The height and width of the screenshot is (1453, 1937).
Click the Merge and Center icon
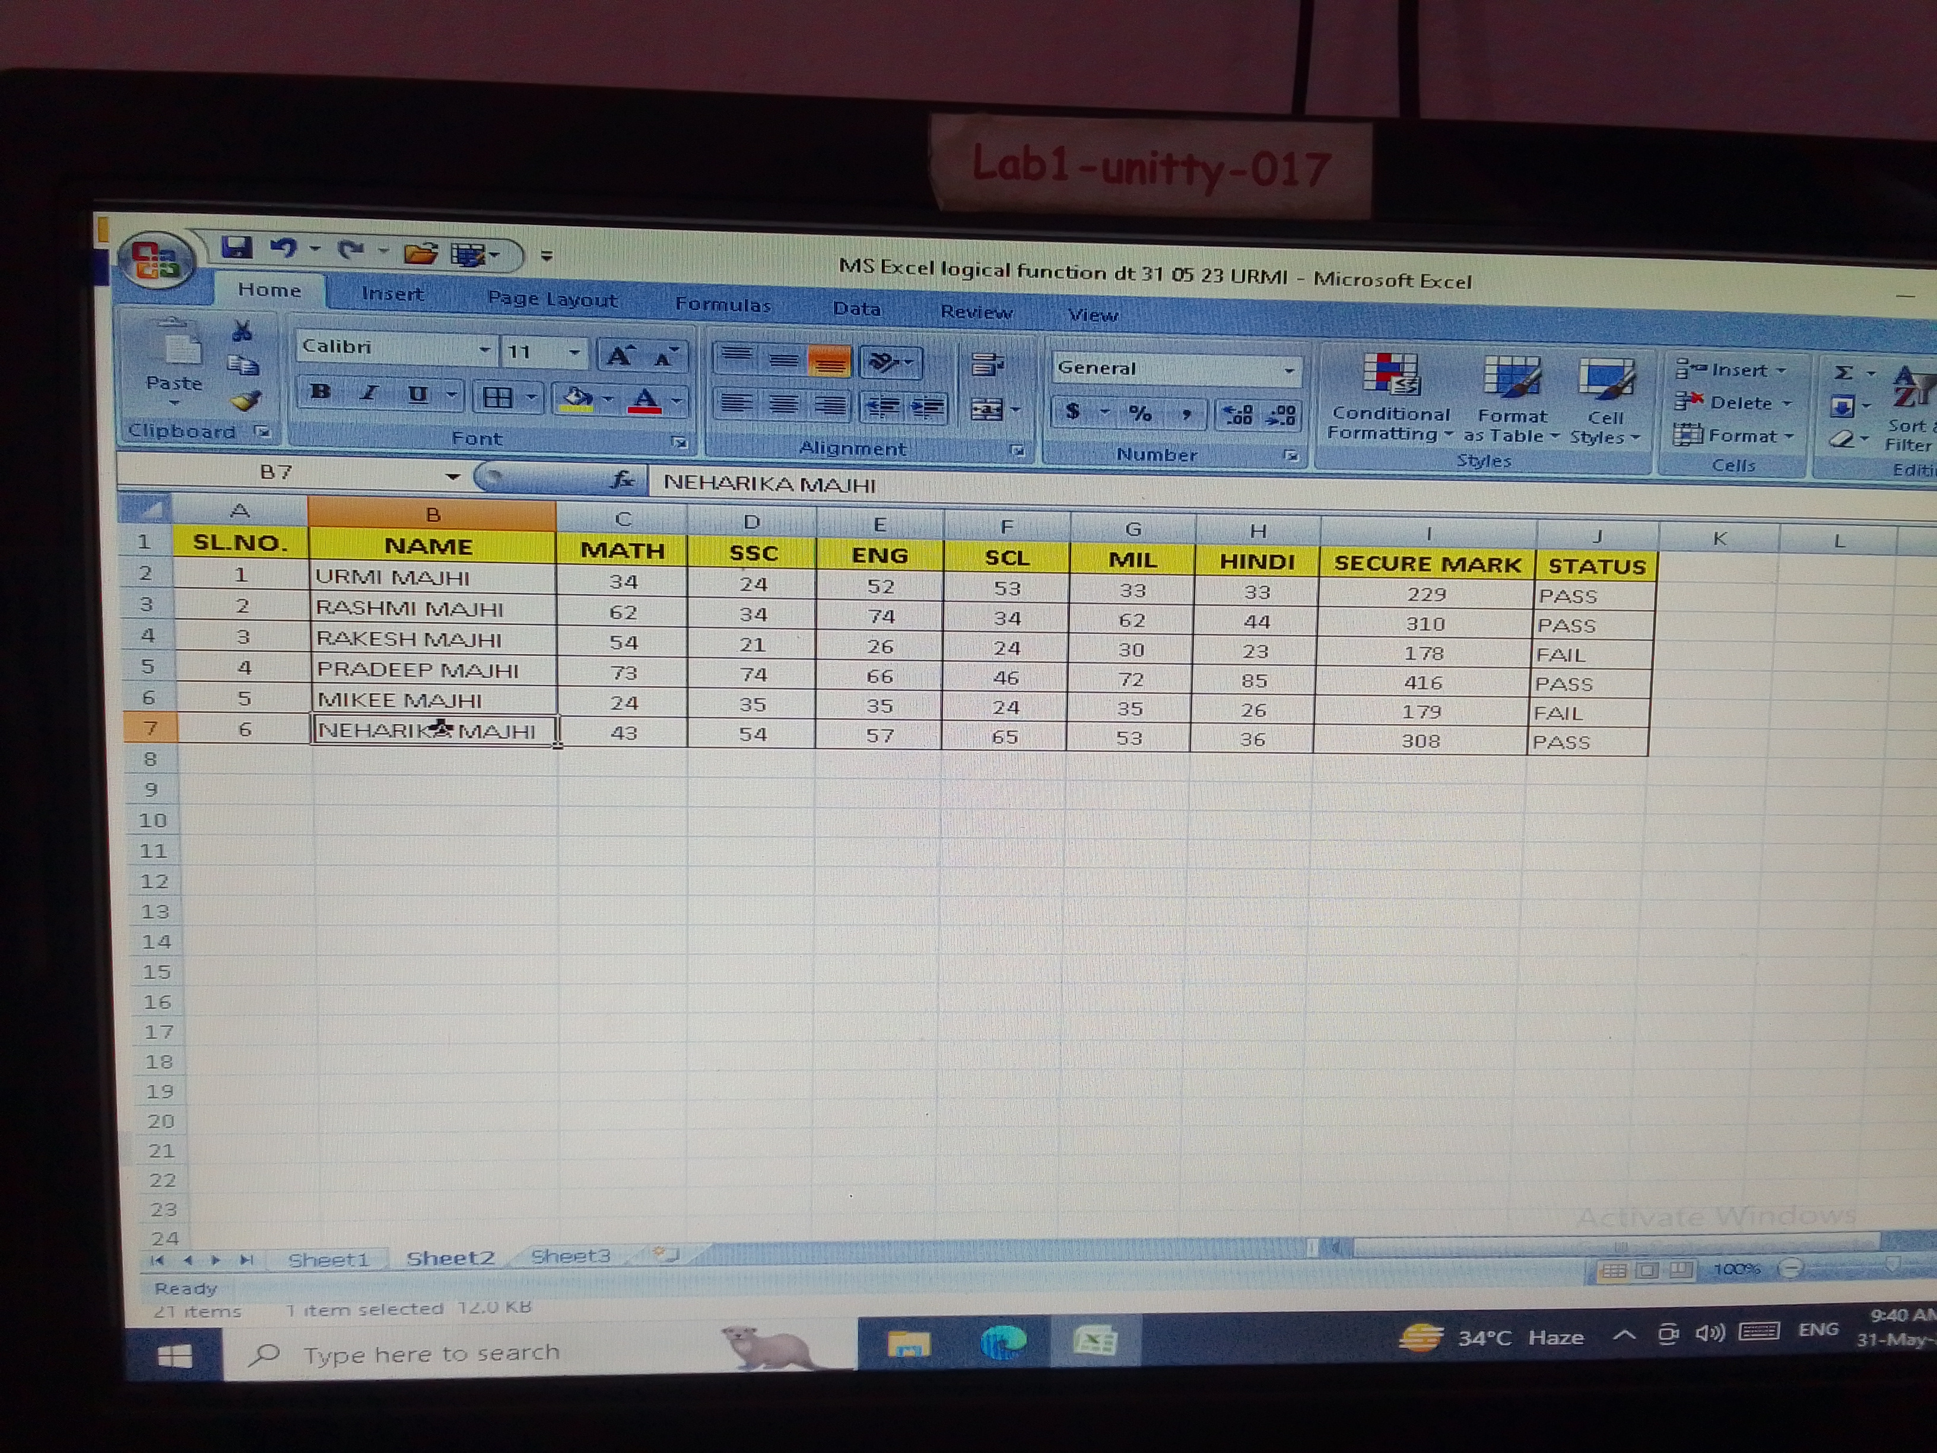pos(987,409)
